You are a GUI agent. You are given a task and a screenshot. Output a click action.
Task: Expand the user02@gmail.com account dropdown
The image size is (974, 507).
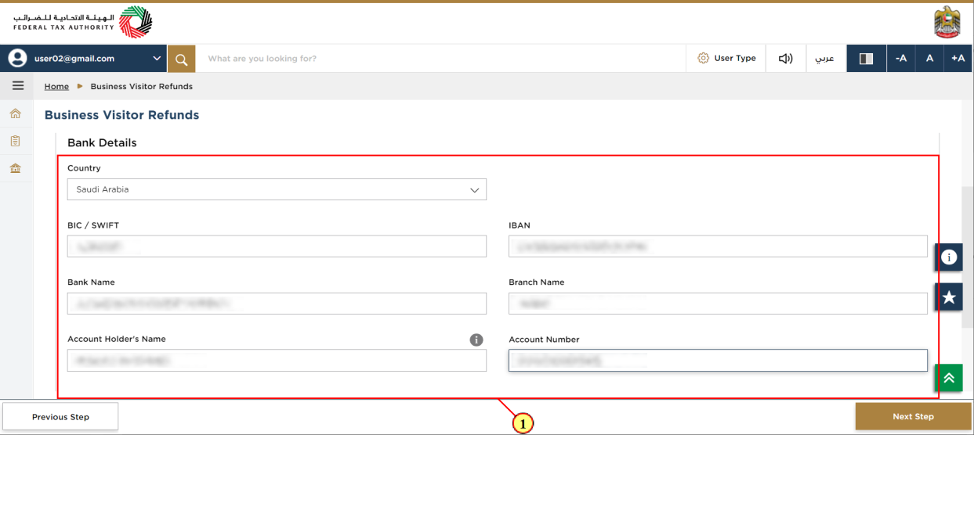click(x=157, y=59)
